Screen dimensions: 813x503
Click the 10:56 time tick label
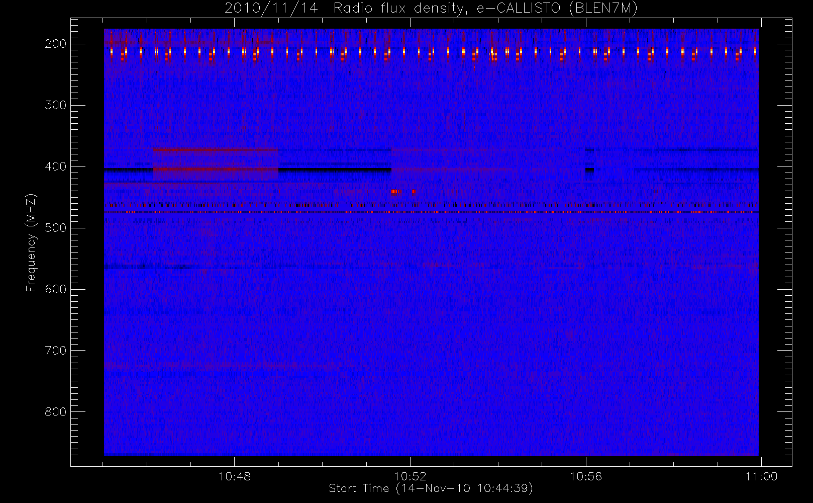(585, 476)
